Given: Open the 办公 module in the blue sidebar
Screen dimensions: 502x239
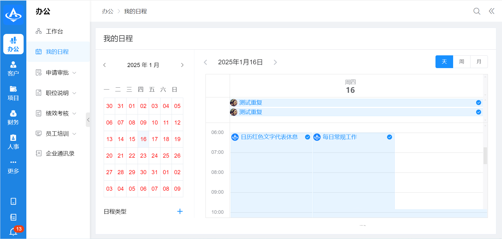Looking at the screenshot, I should click(x=13, y=44).
